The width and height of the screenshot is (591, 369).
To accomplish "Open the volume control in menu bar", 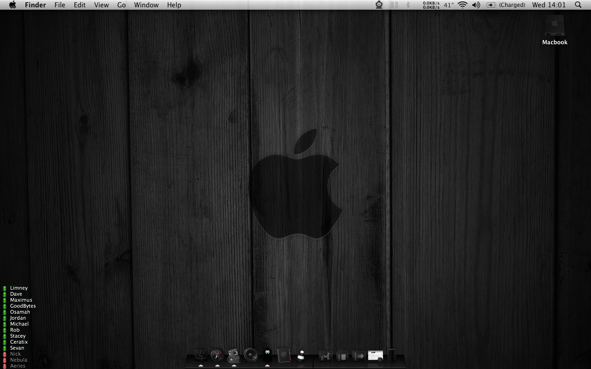I will (x=476, y=5).
